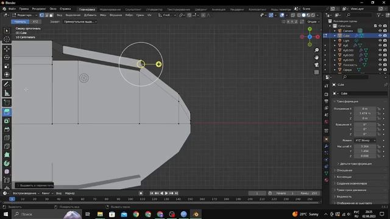Select the Add Cube tool

7,102
